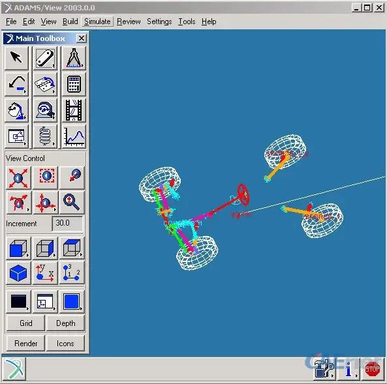387x384 pixels.
Task: Open the File menu
Action: point(11,22)
